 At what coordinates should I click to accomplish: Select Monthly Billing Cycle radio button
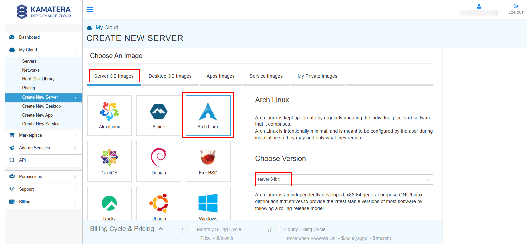[191, 229]
